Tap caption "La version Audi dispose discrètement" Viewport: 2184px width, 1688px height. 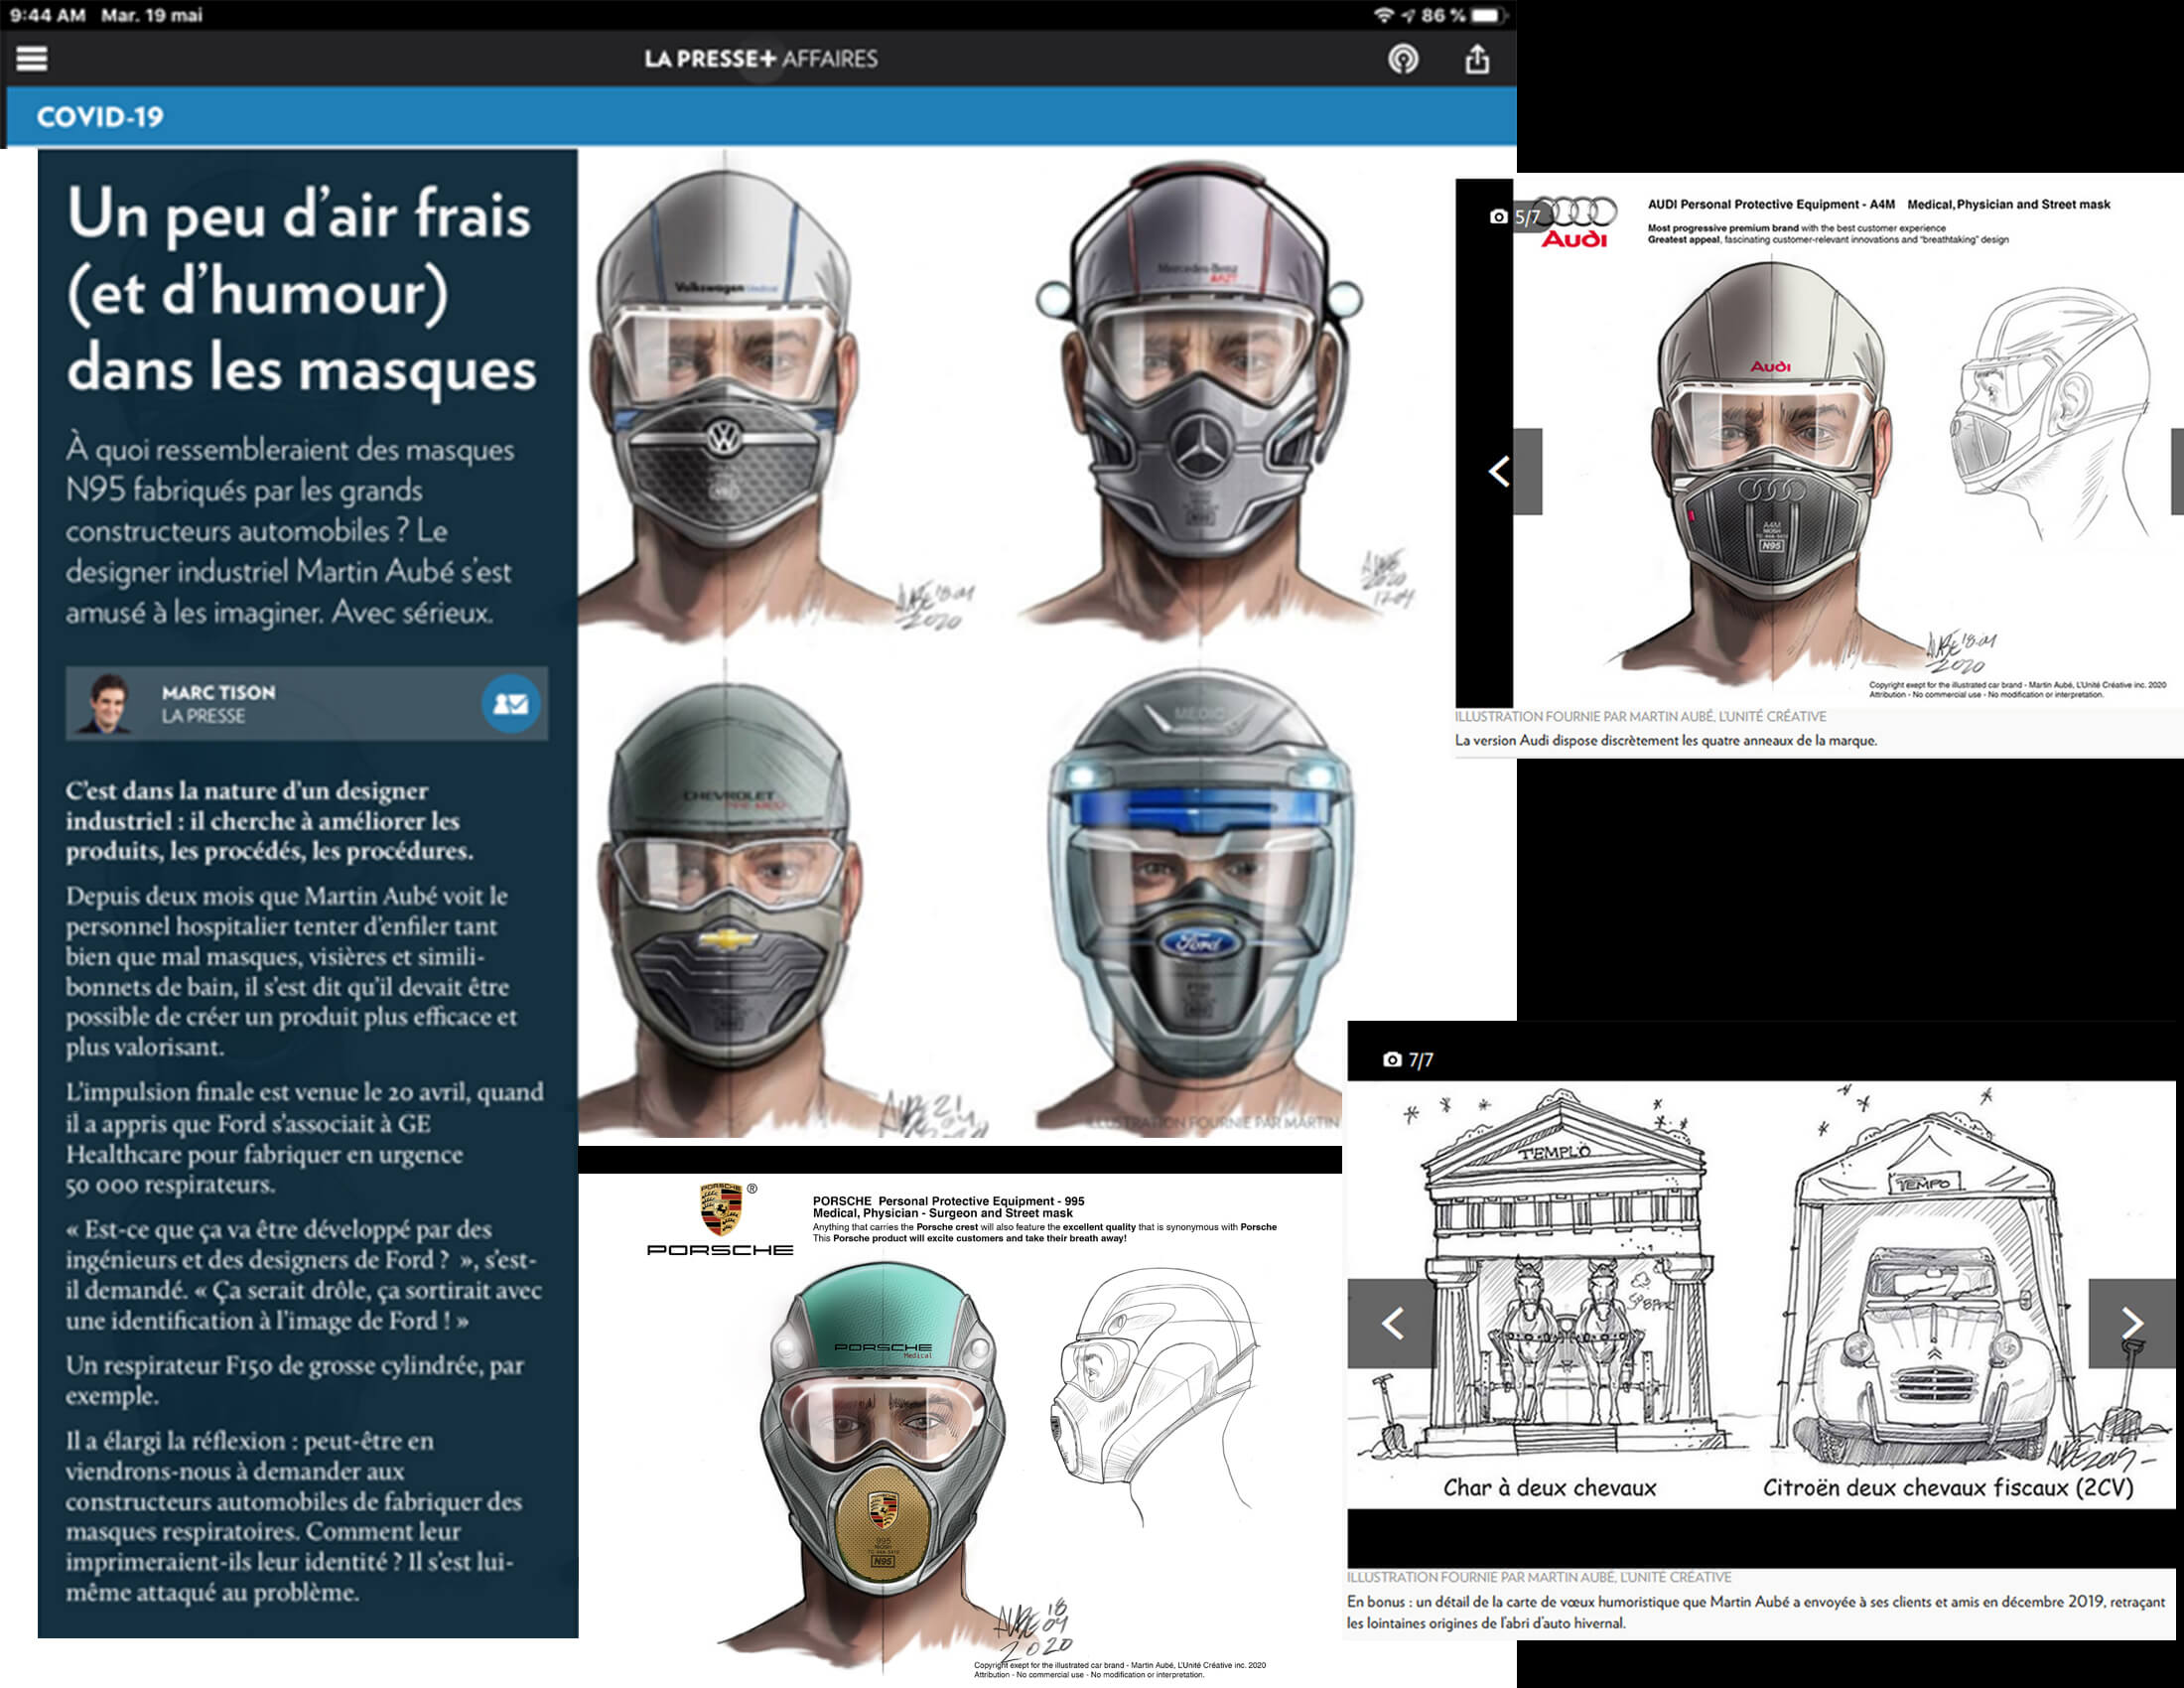point(1665,741)
